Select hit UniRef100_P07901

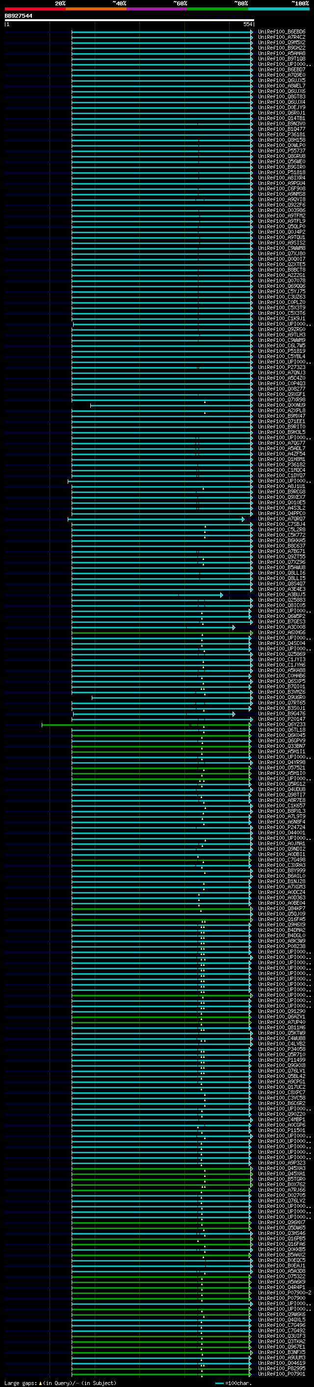pos(282,1374)
